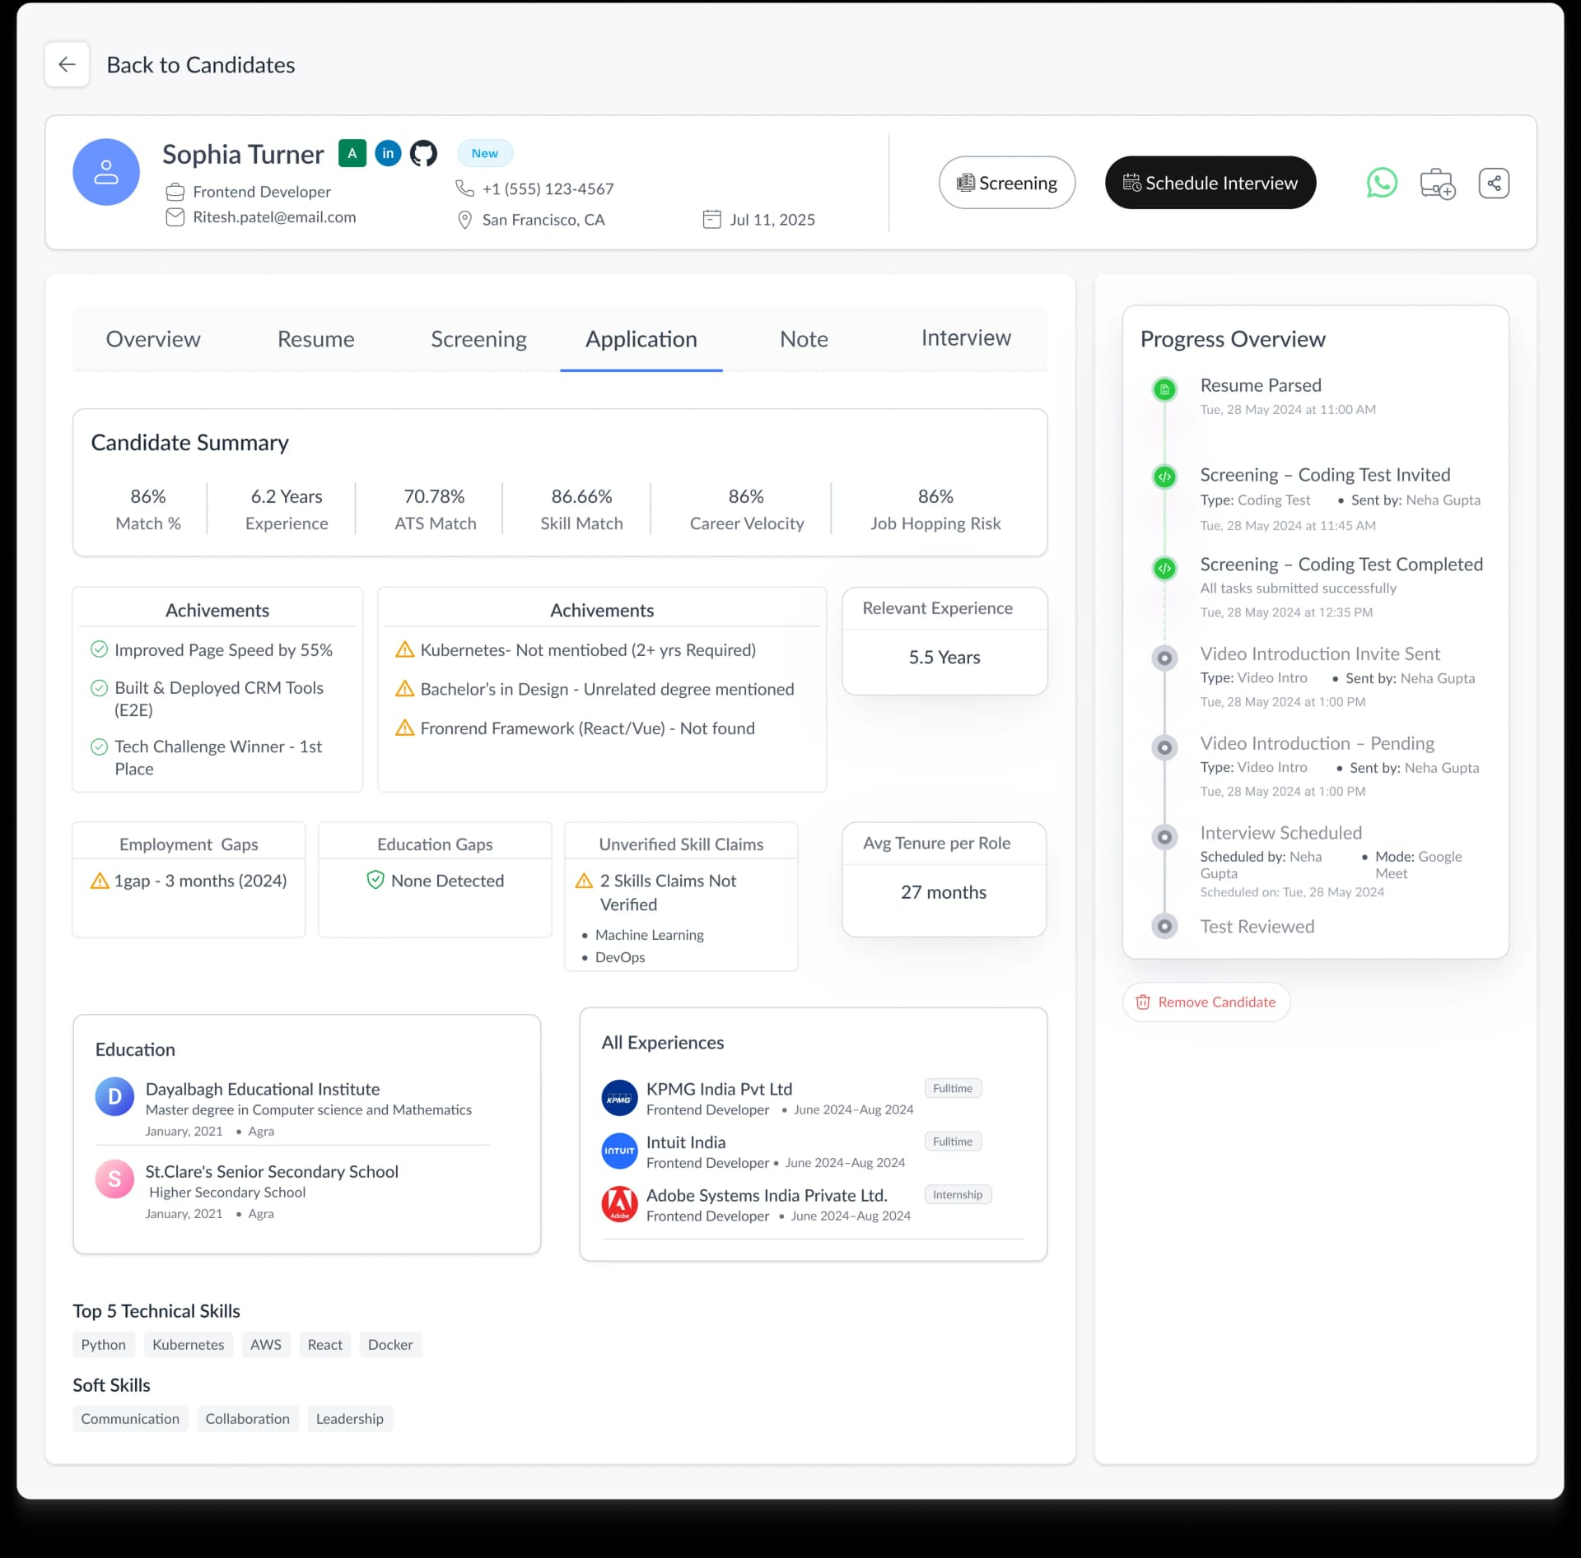Click the calendar icon beside Jul 11, 2025
Screen dimensions: 1581x1558
(711, 219)
